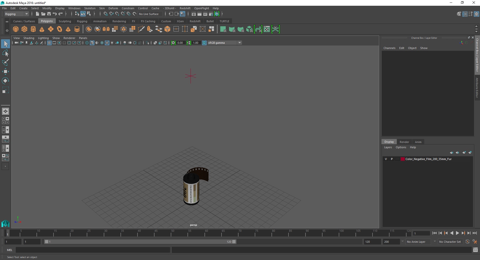Open shelf menu options button
This screenshot has width=480, height=260.
pyautogui.click(x=7, y=30)
